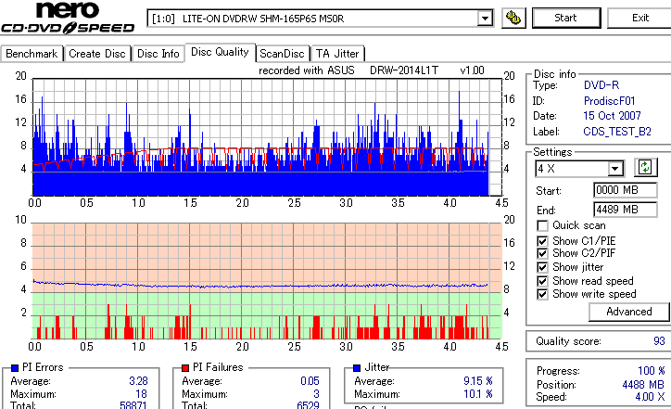Uncheck Show C1/PIE option
This screenshot has height=409, width=671.
coord(542,241)
